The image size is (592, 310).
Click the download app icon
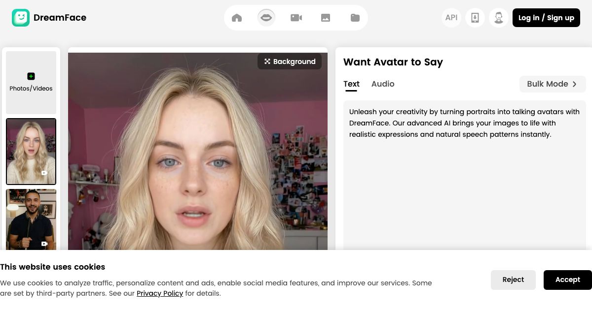point(475,18)
